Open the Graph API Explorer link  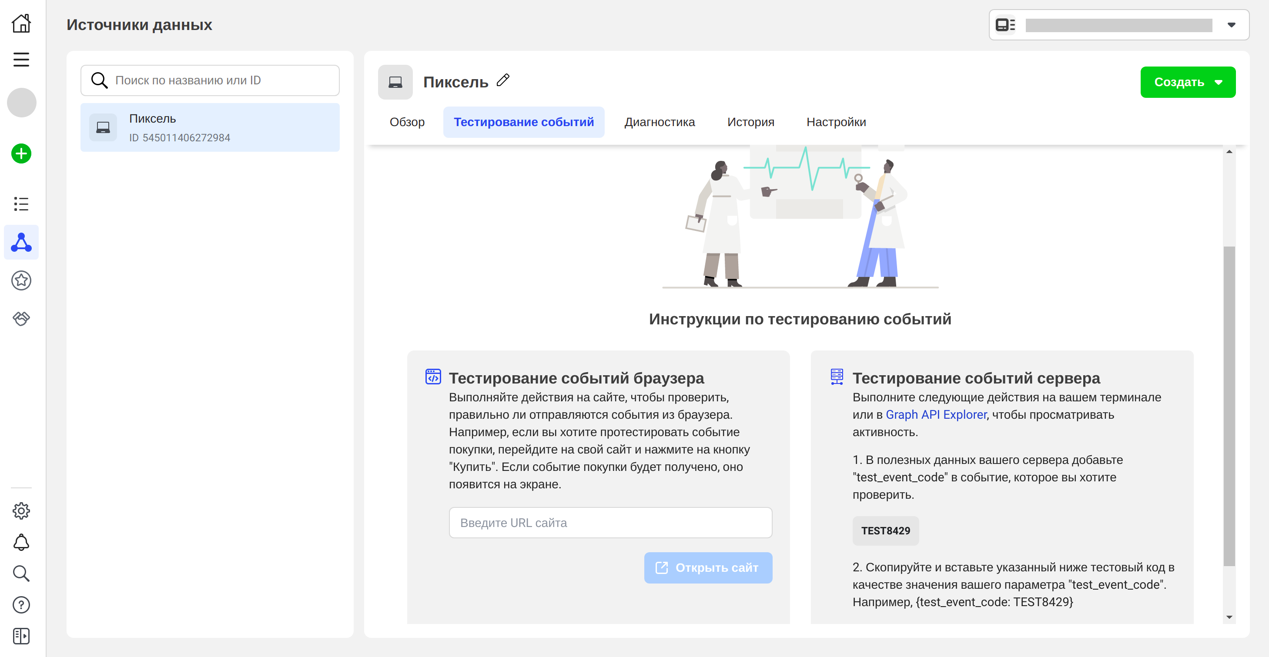(935, 415)
